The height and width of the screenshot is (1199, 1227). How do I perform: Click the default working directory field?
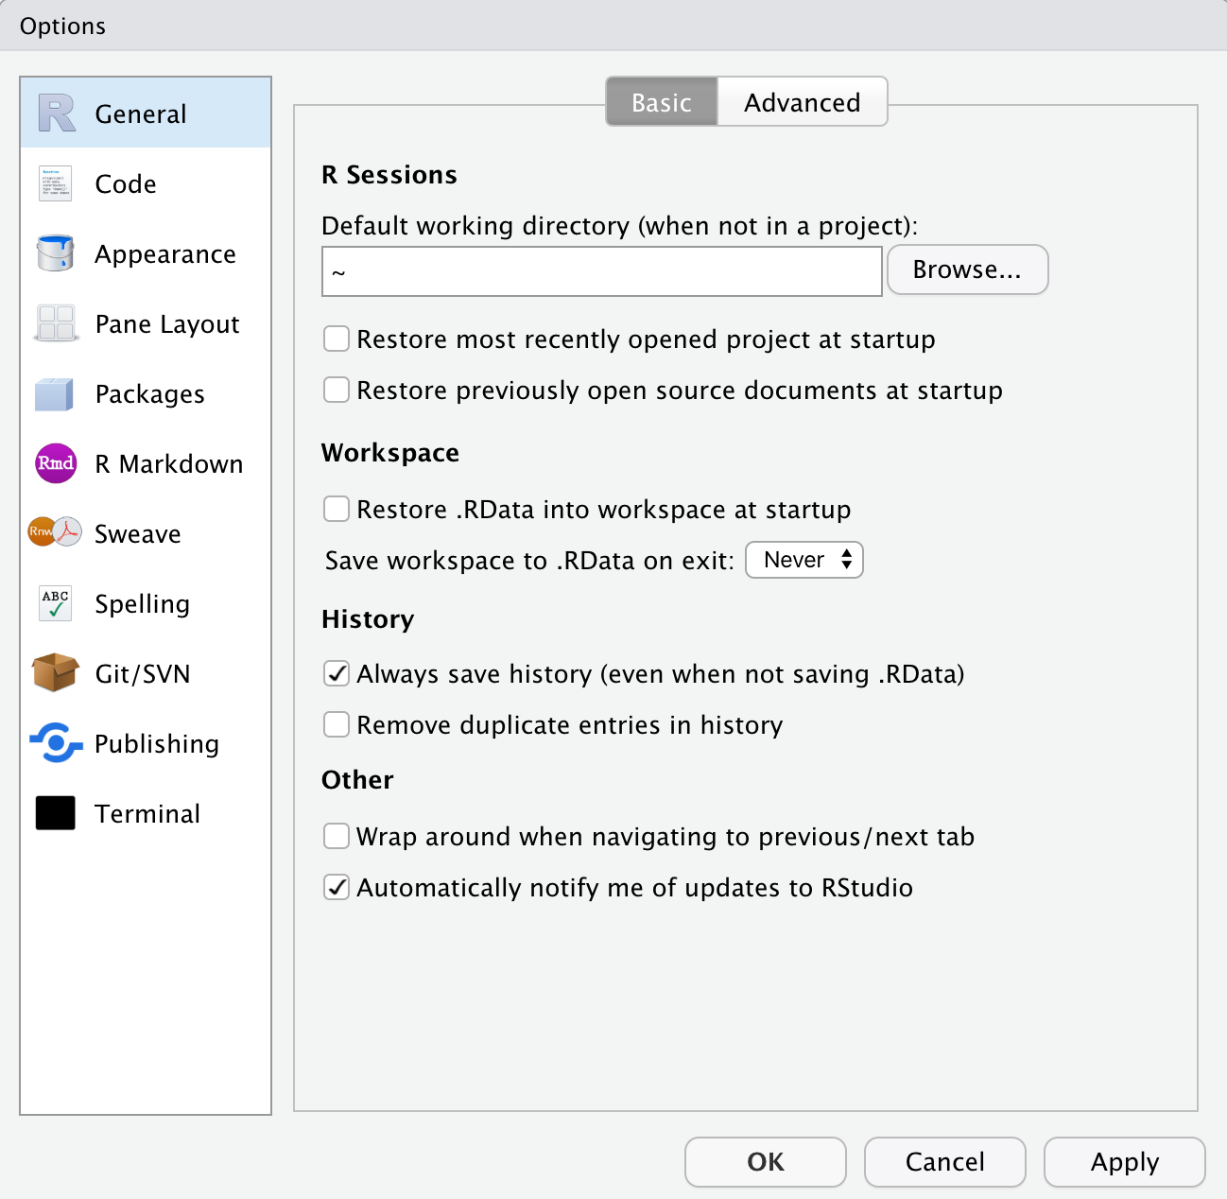[x=601, y=271]
